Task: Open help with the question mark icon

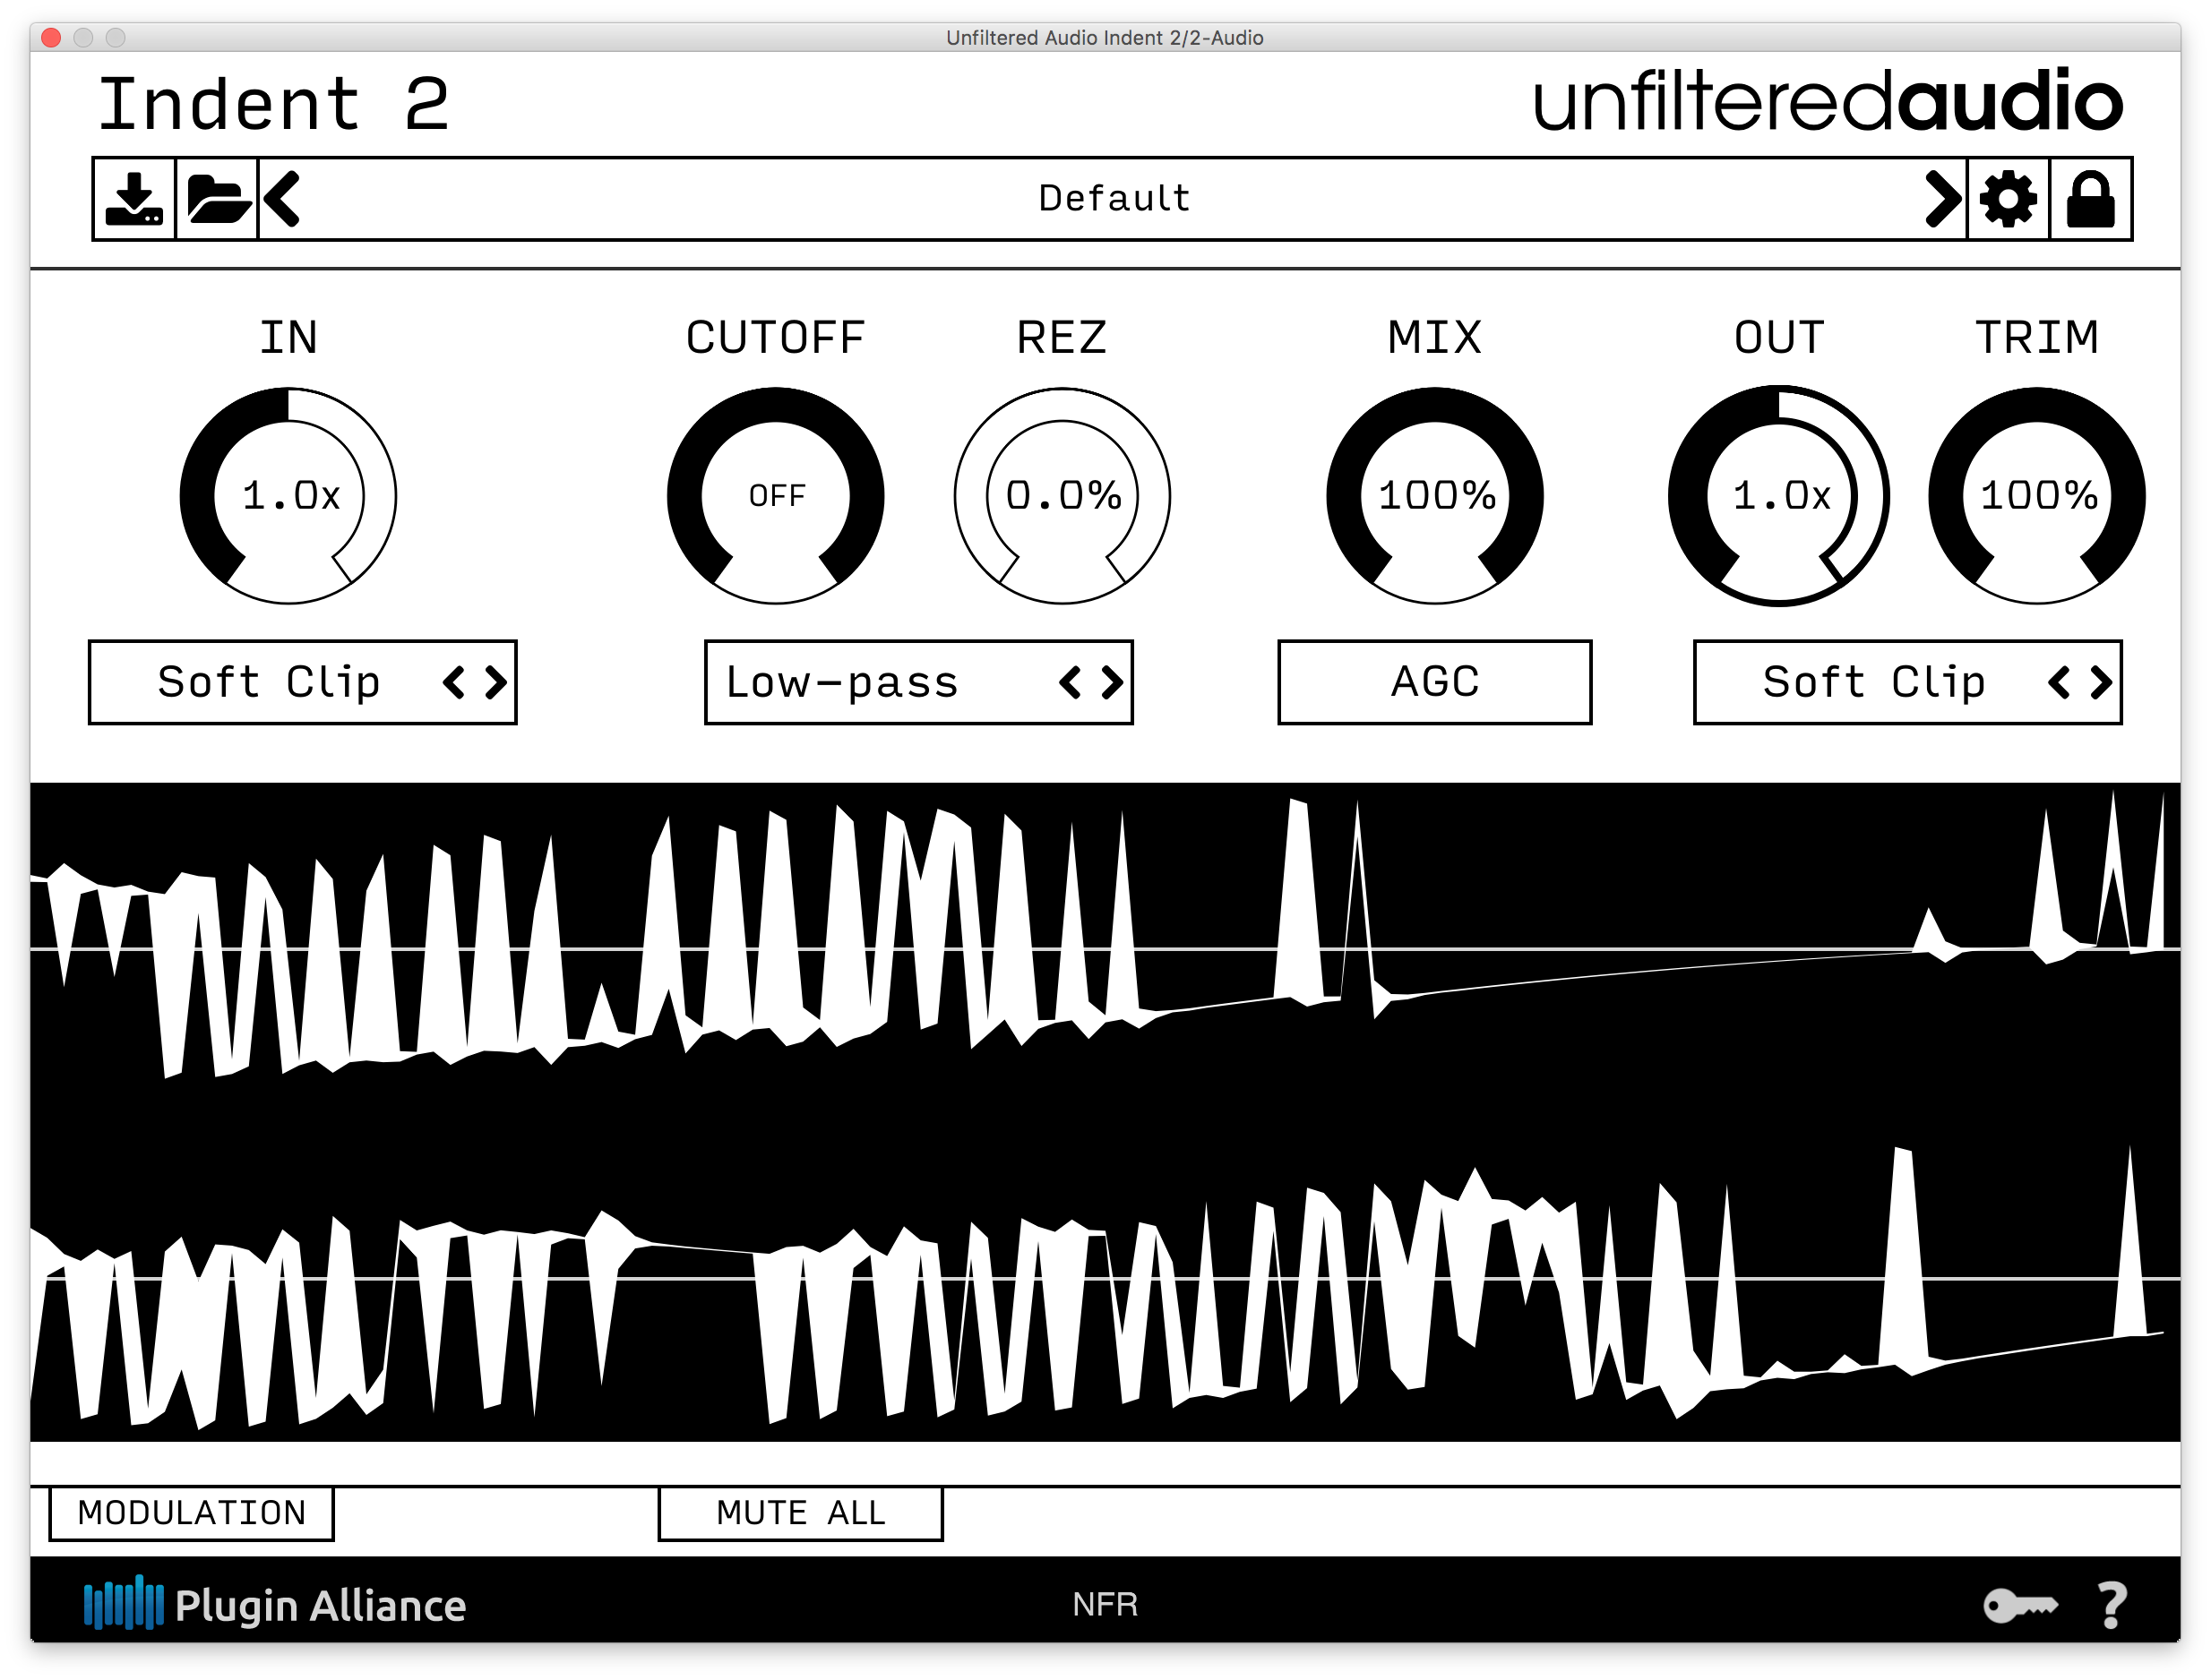Action: pyautogui.click(x=2112, y=1606)
